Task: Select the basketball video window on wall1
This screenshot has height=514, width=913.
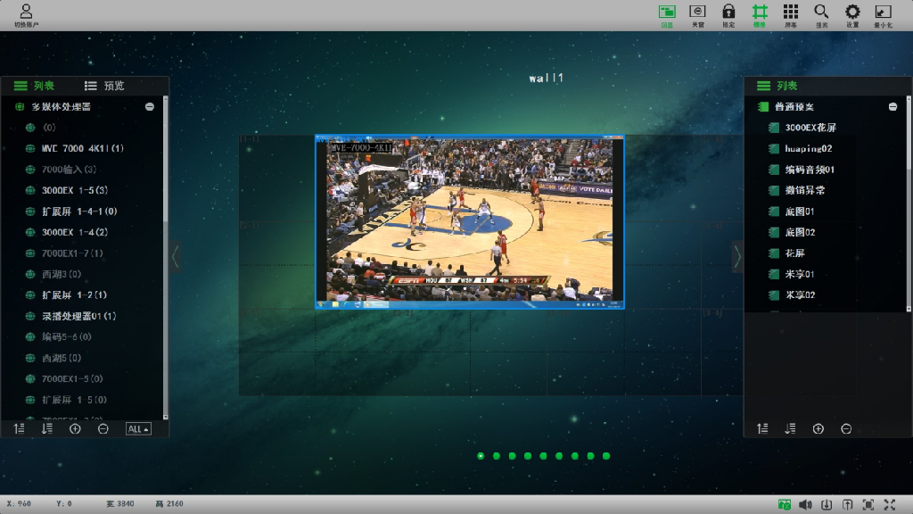Action: click(470, 221)
